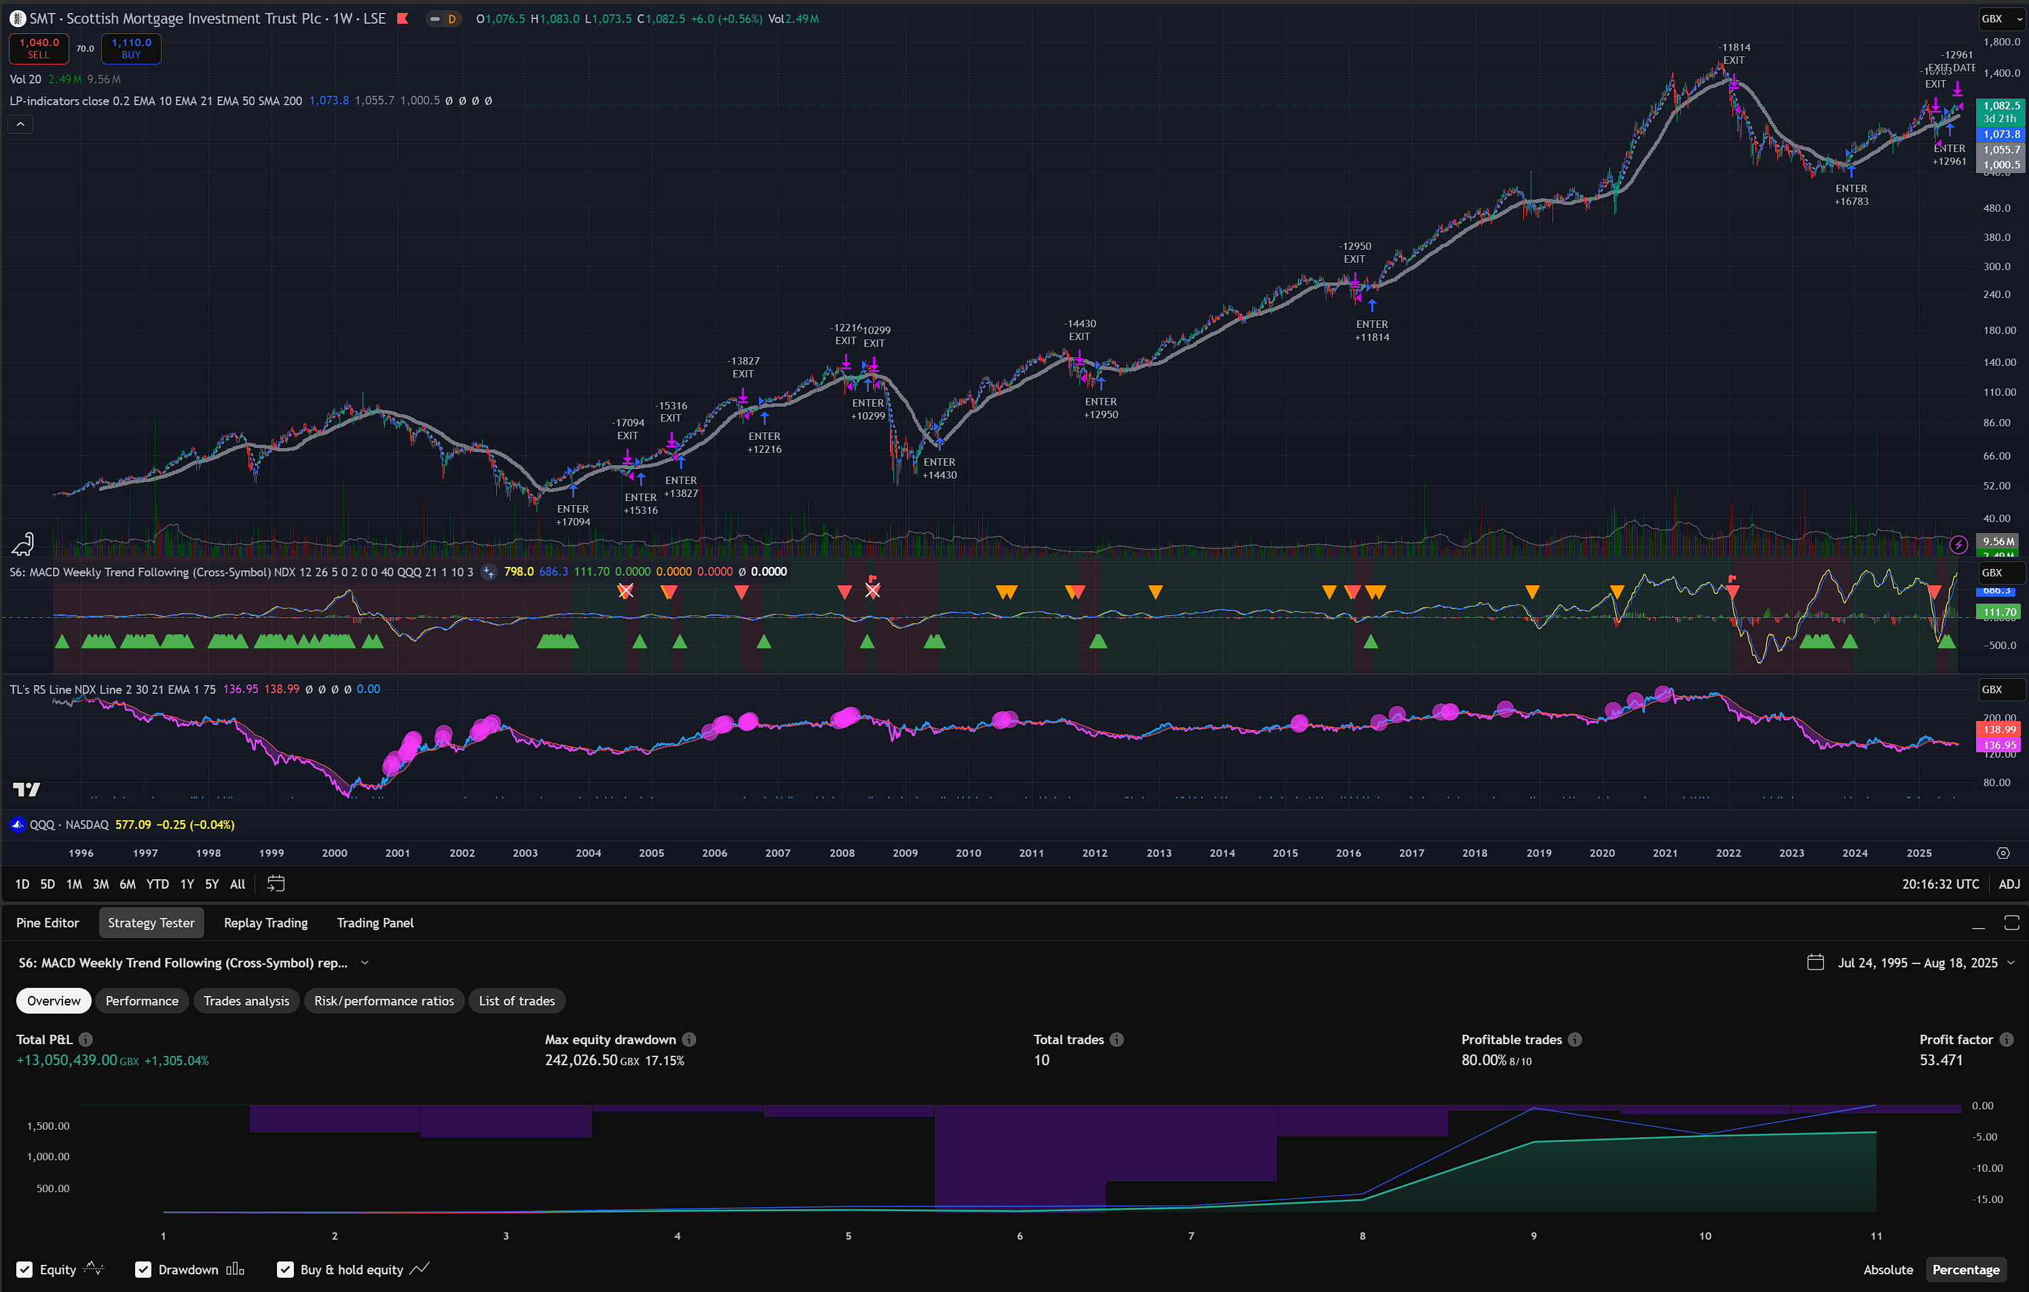Click the equity line icon beside Equity

pos(94,1269)
